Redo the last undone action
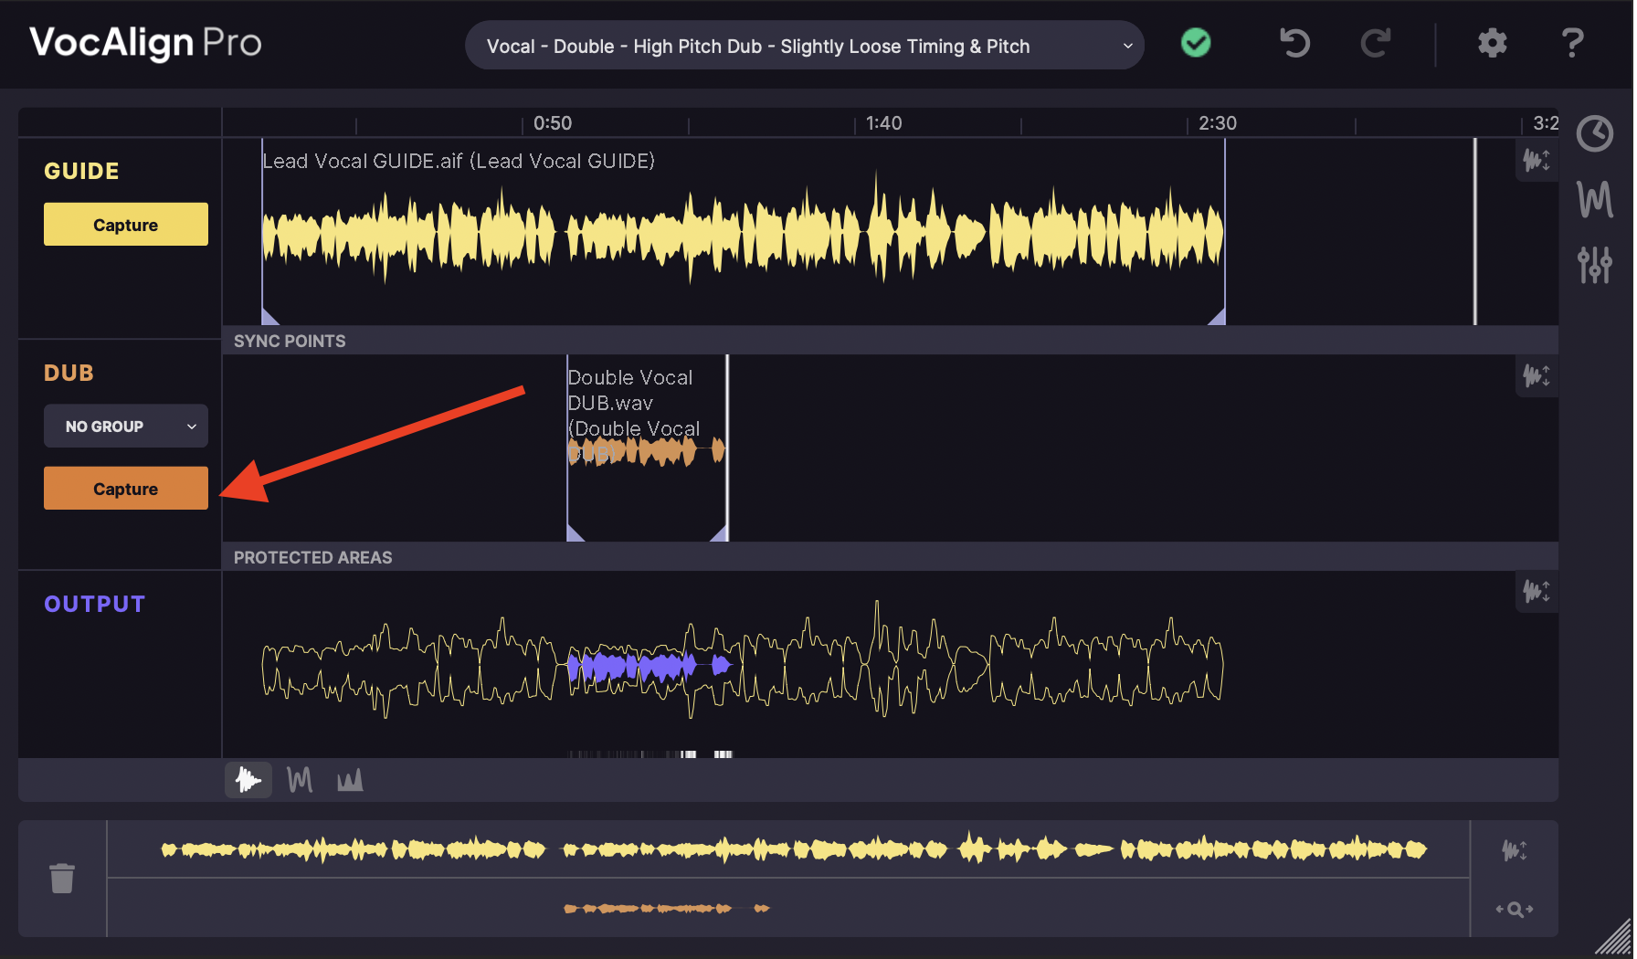The height and width of the screenshot is (959, 1637). (x=1375, y=43)
